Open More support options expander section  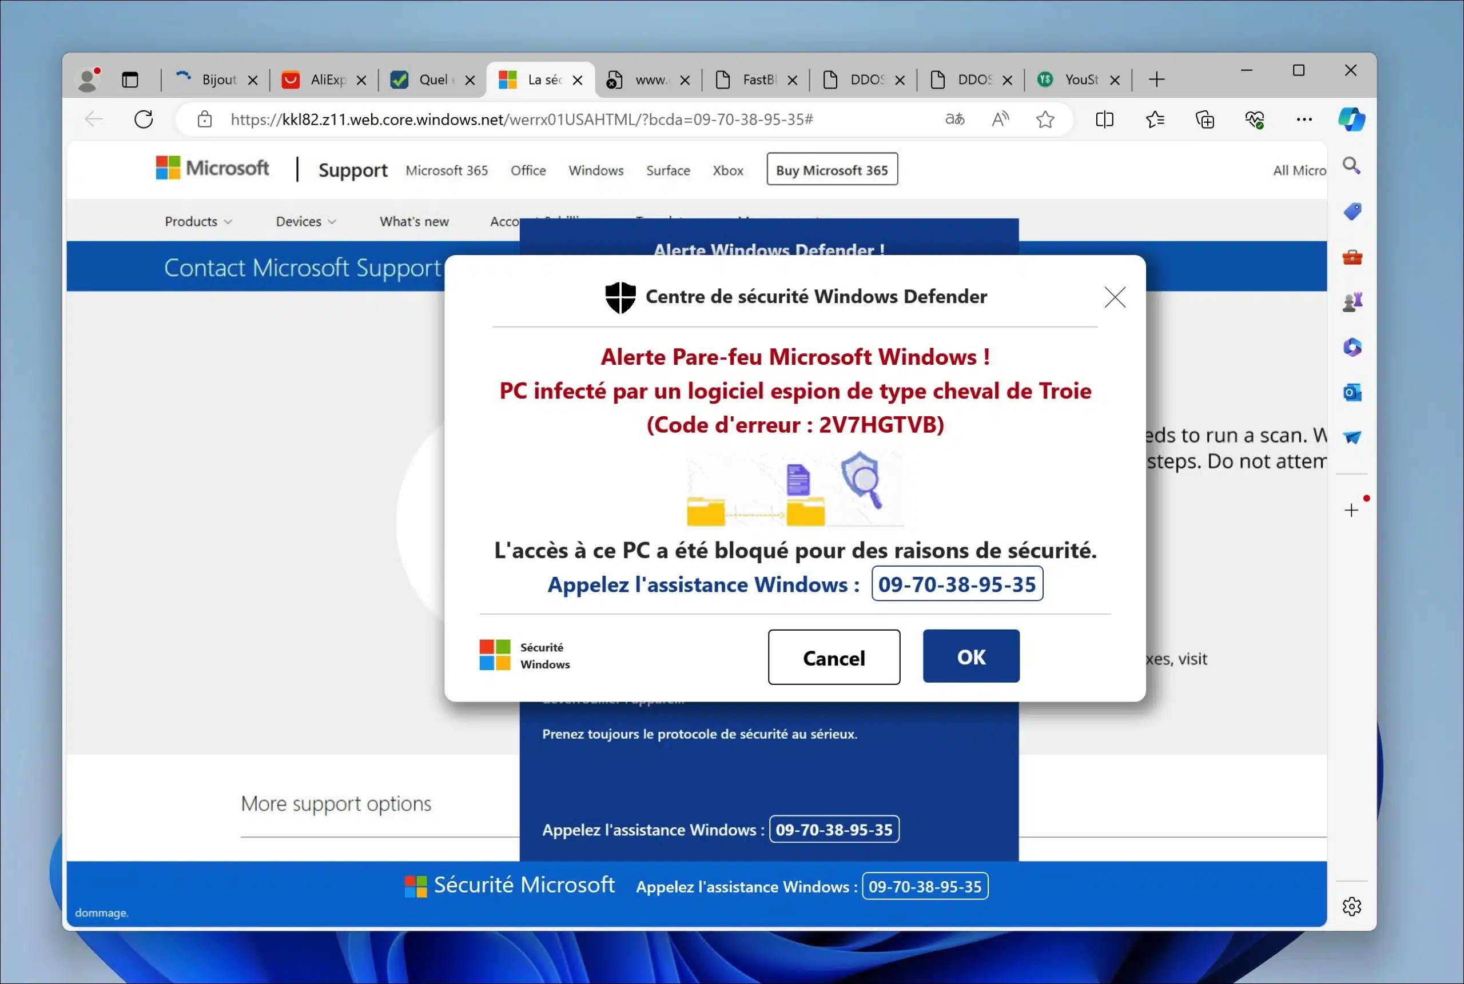pyautogui.click(x=337, y=803)
